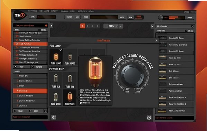Save the preset with Save button
The height and width of the screenshot is (131, 207).
[x=36, y=111]
